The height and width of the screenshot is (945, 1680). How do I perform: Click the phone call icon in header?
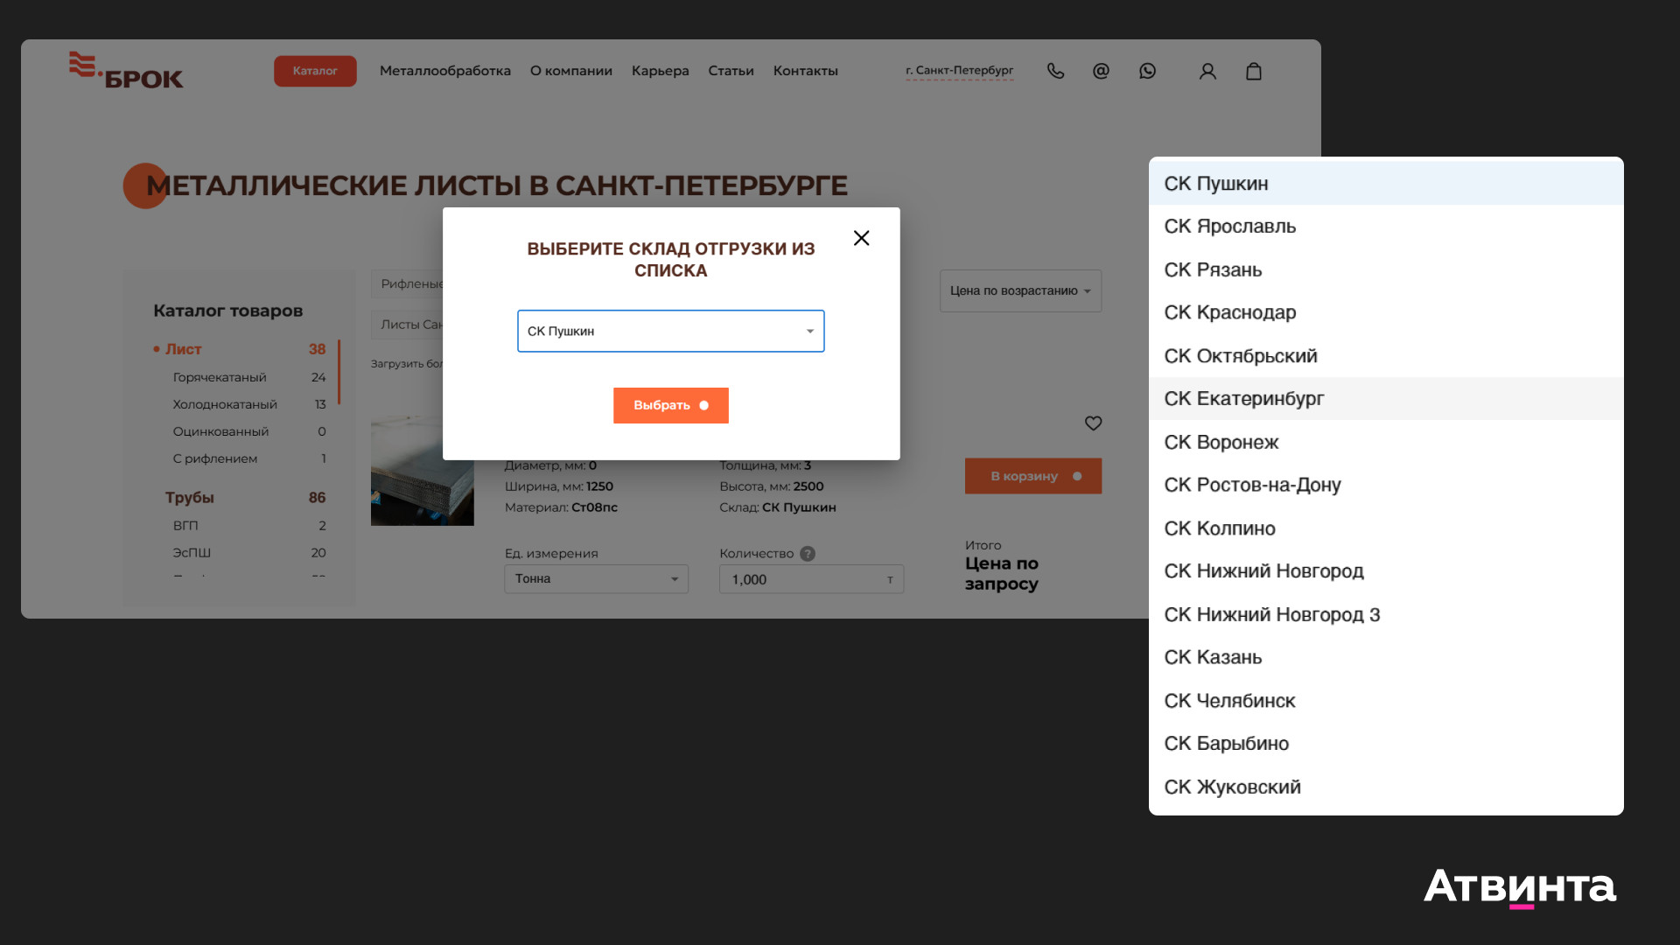point(1055,71)
